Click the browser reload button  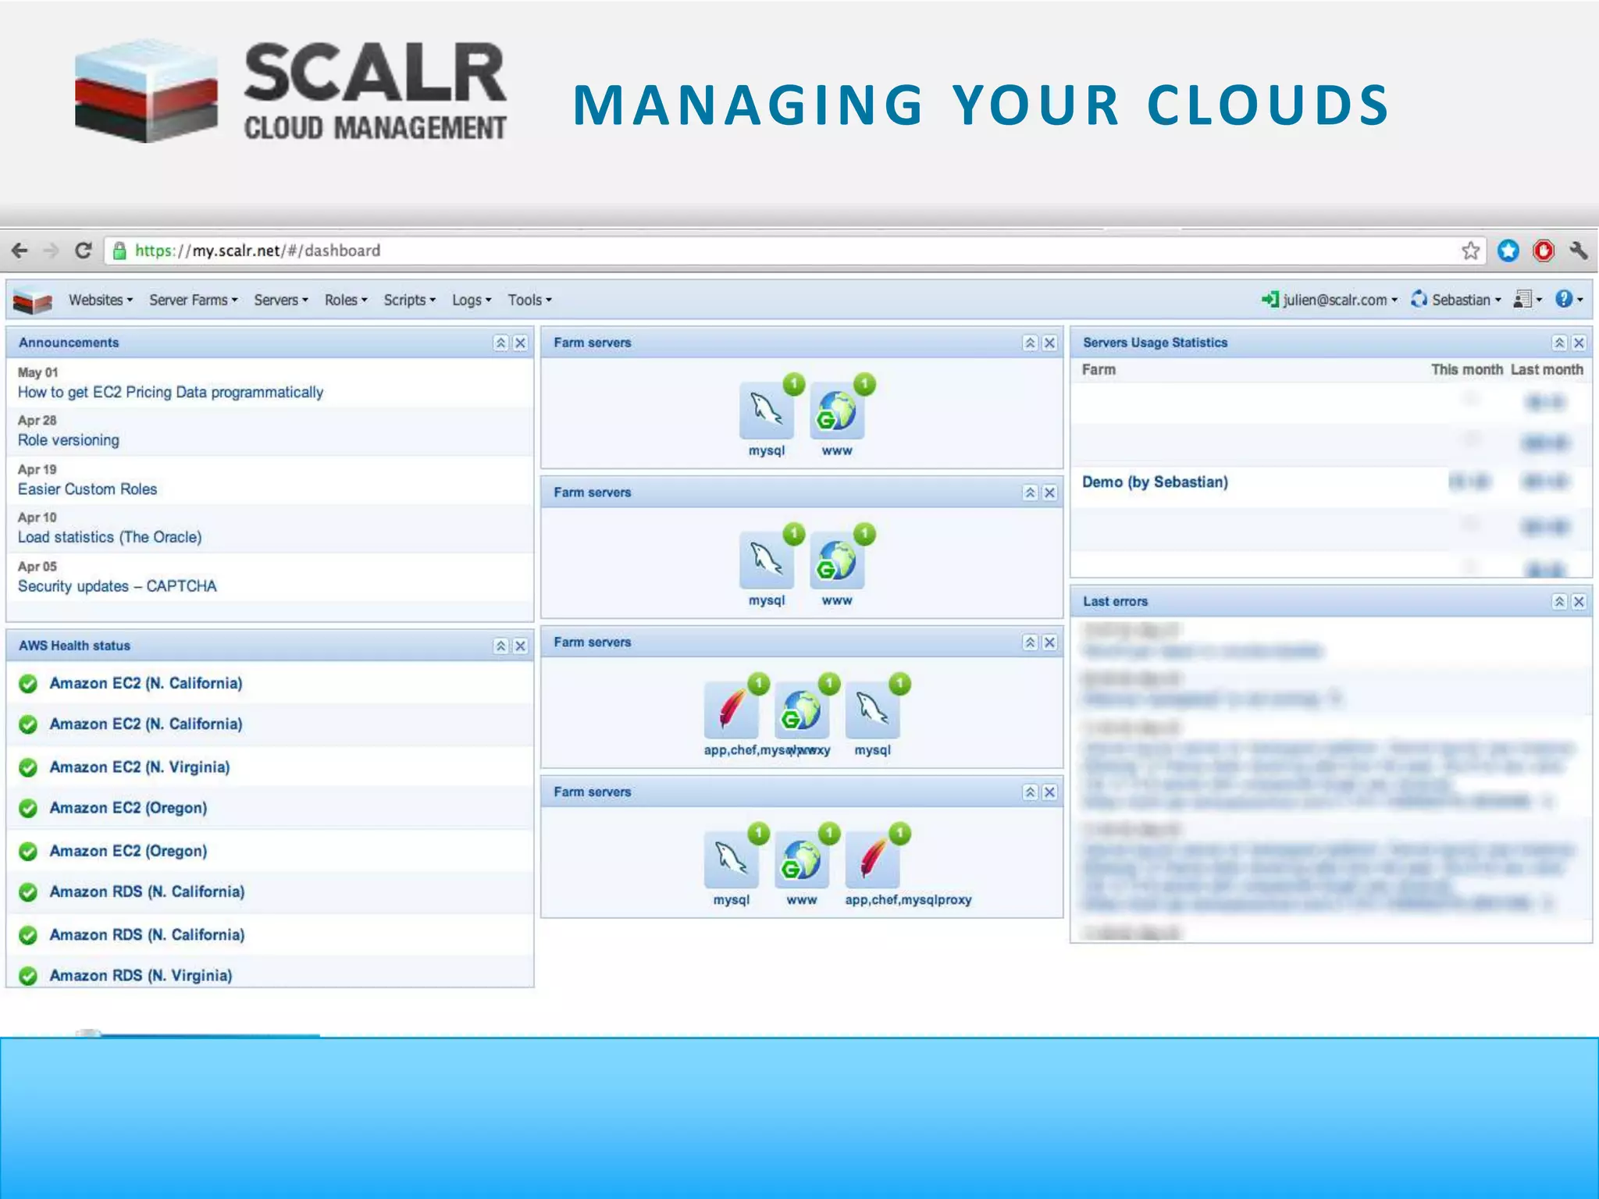(84, 251)
